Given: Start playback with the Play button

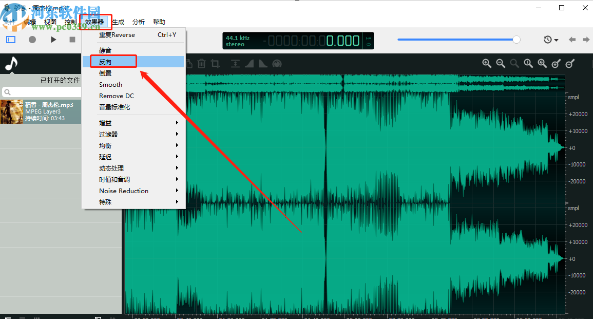Looking at the screenshot, I should click(53, 40).
